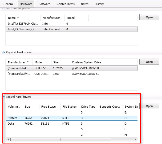Sort physical drives by Size column
Image resolution: width=162 pixels, height=144 pixels.
click(x=56, y=62)
